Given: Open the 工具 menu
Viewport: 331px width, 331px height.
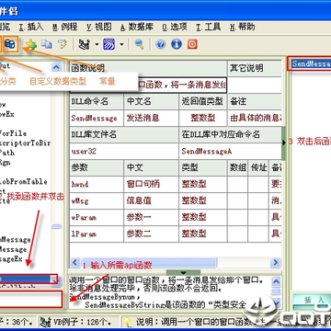Looking at the screenshot, I should click(209, 28).
